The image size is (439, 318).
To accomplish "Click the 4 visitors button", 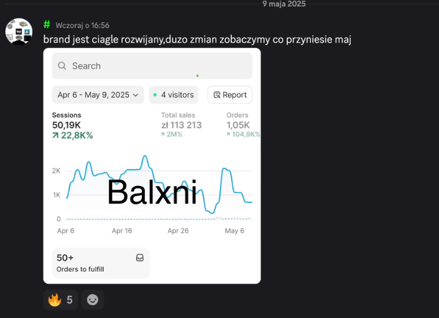I will pyautogui.click(x=173, y=95).
